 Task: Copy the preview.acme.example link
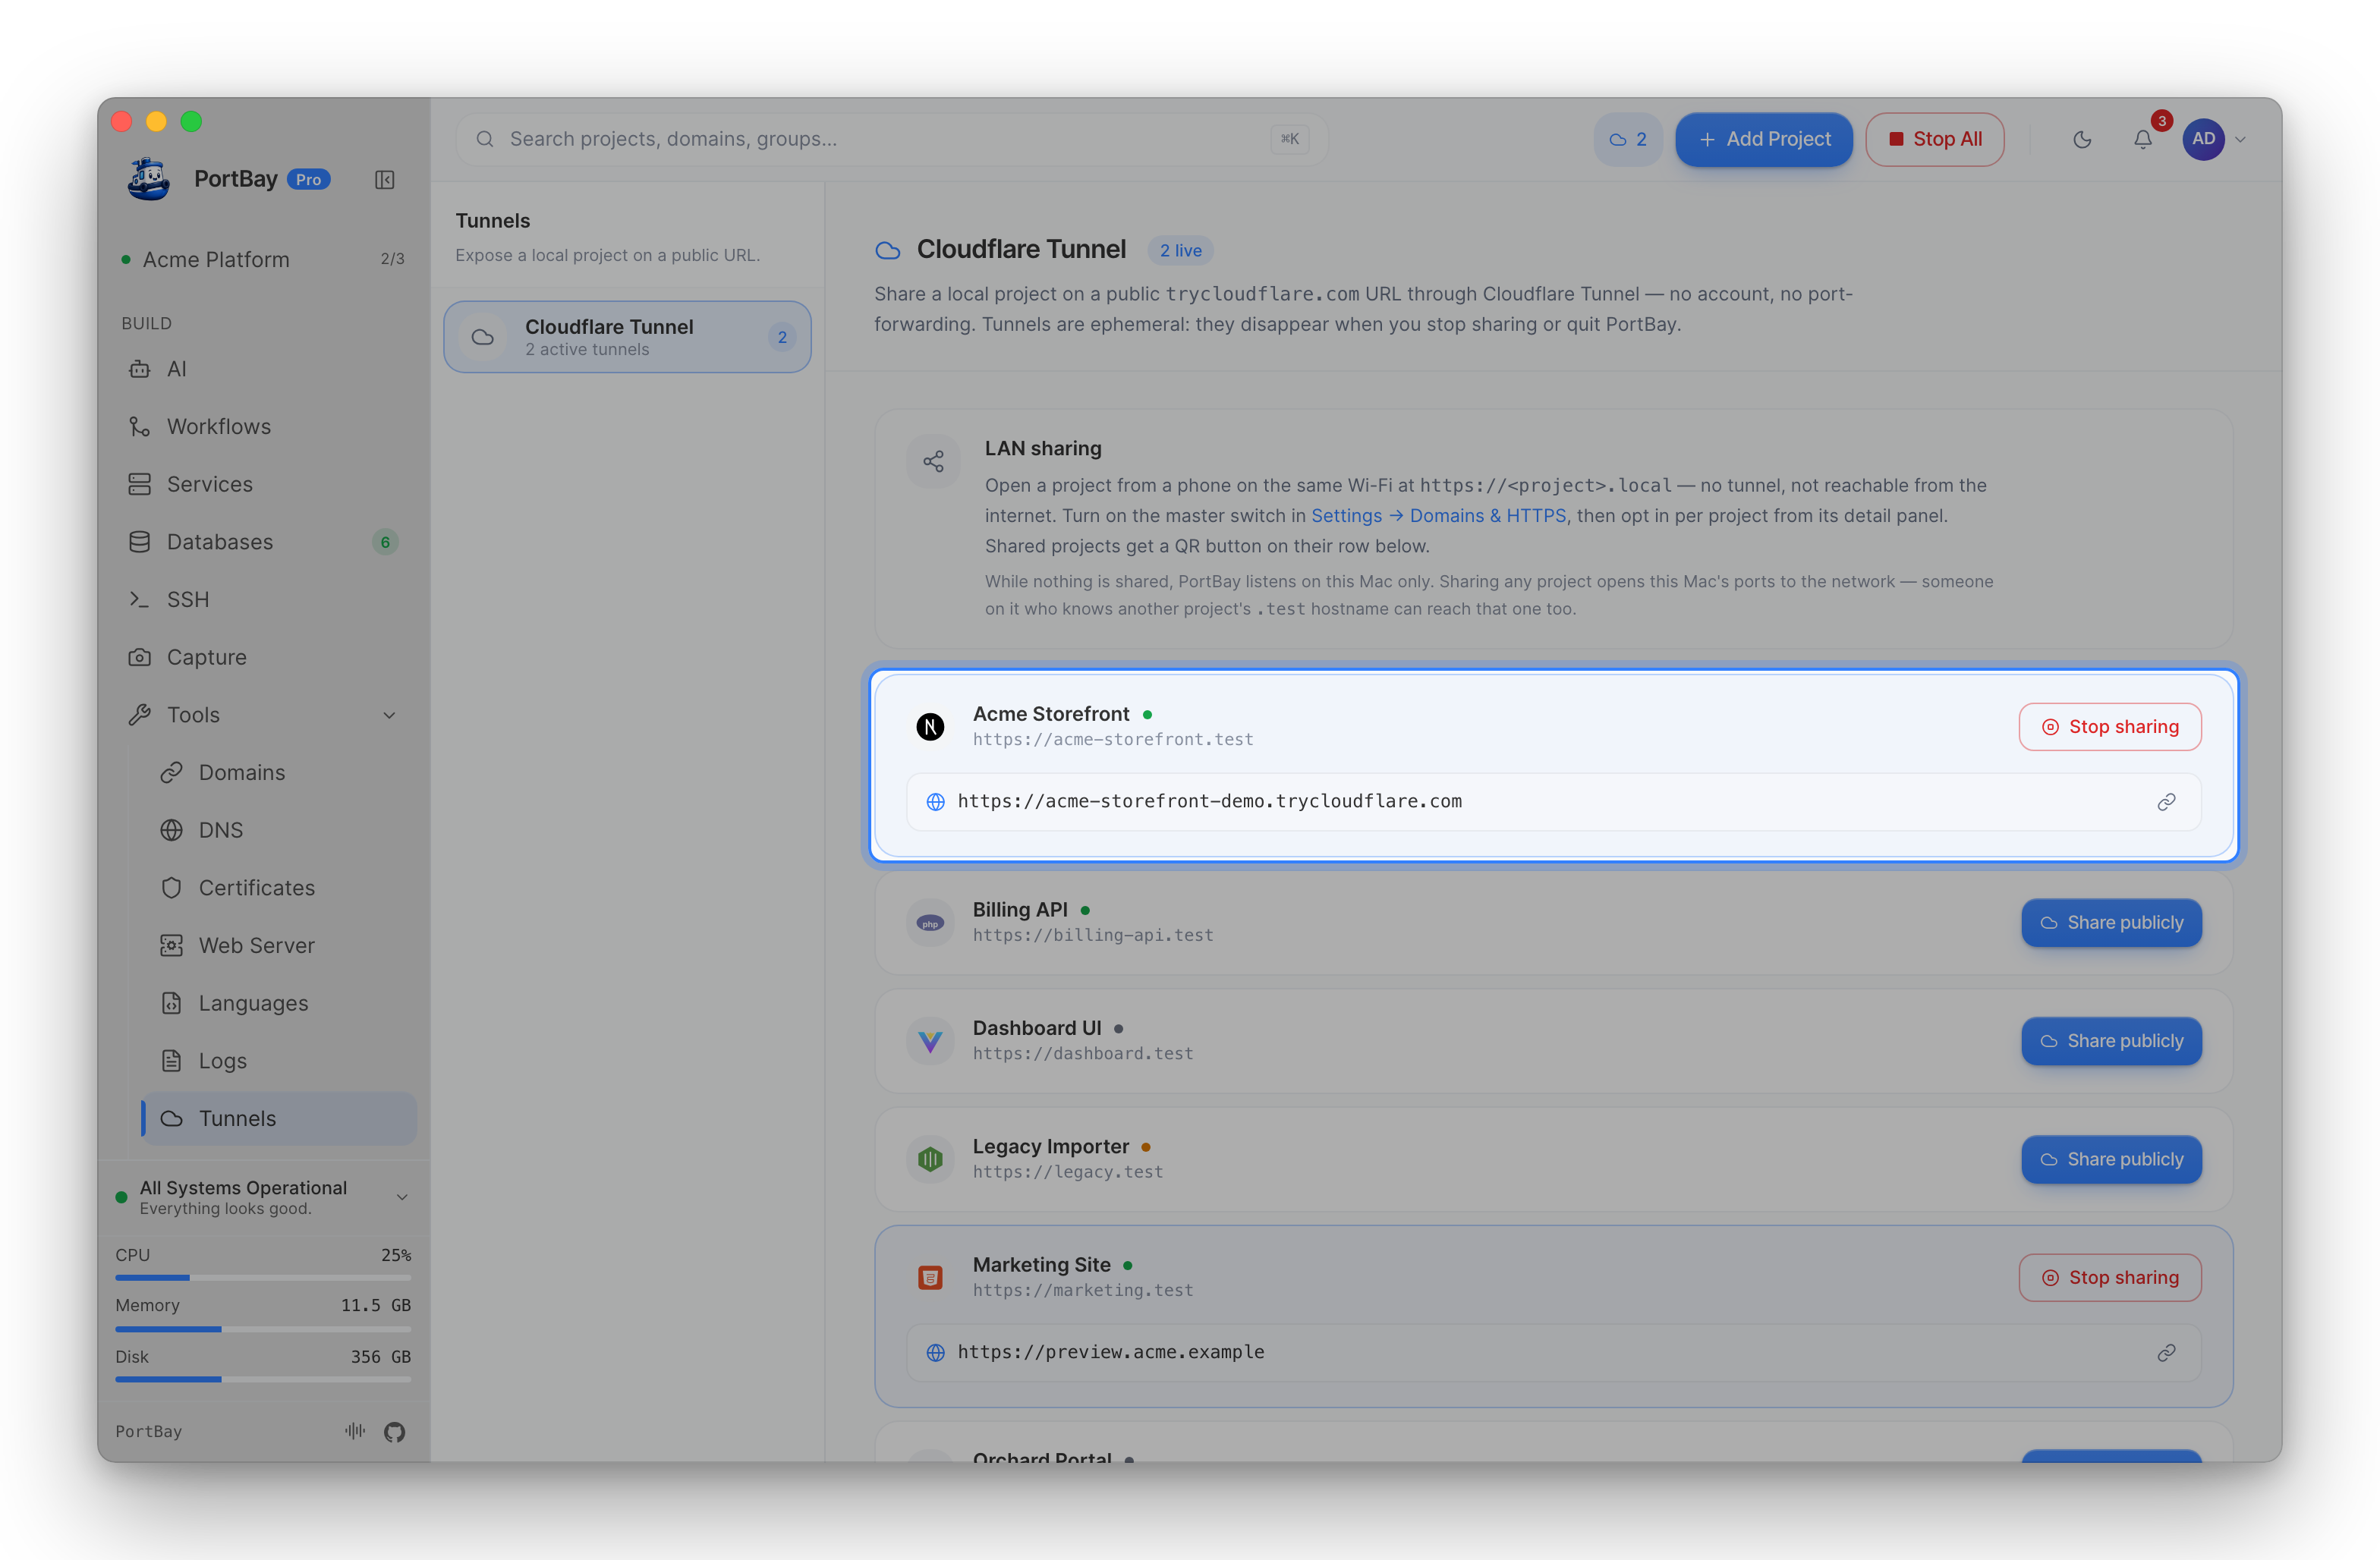point(2166,1353)
